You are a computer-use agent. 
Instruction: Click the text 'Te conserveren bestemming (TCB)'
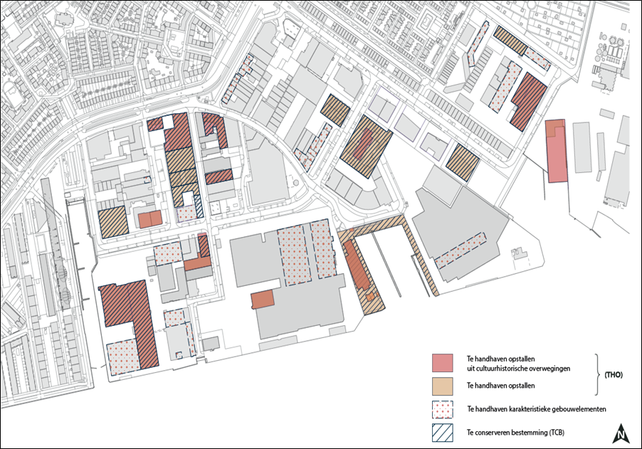tap(515, 433)
